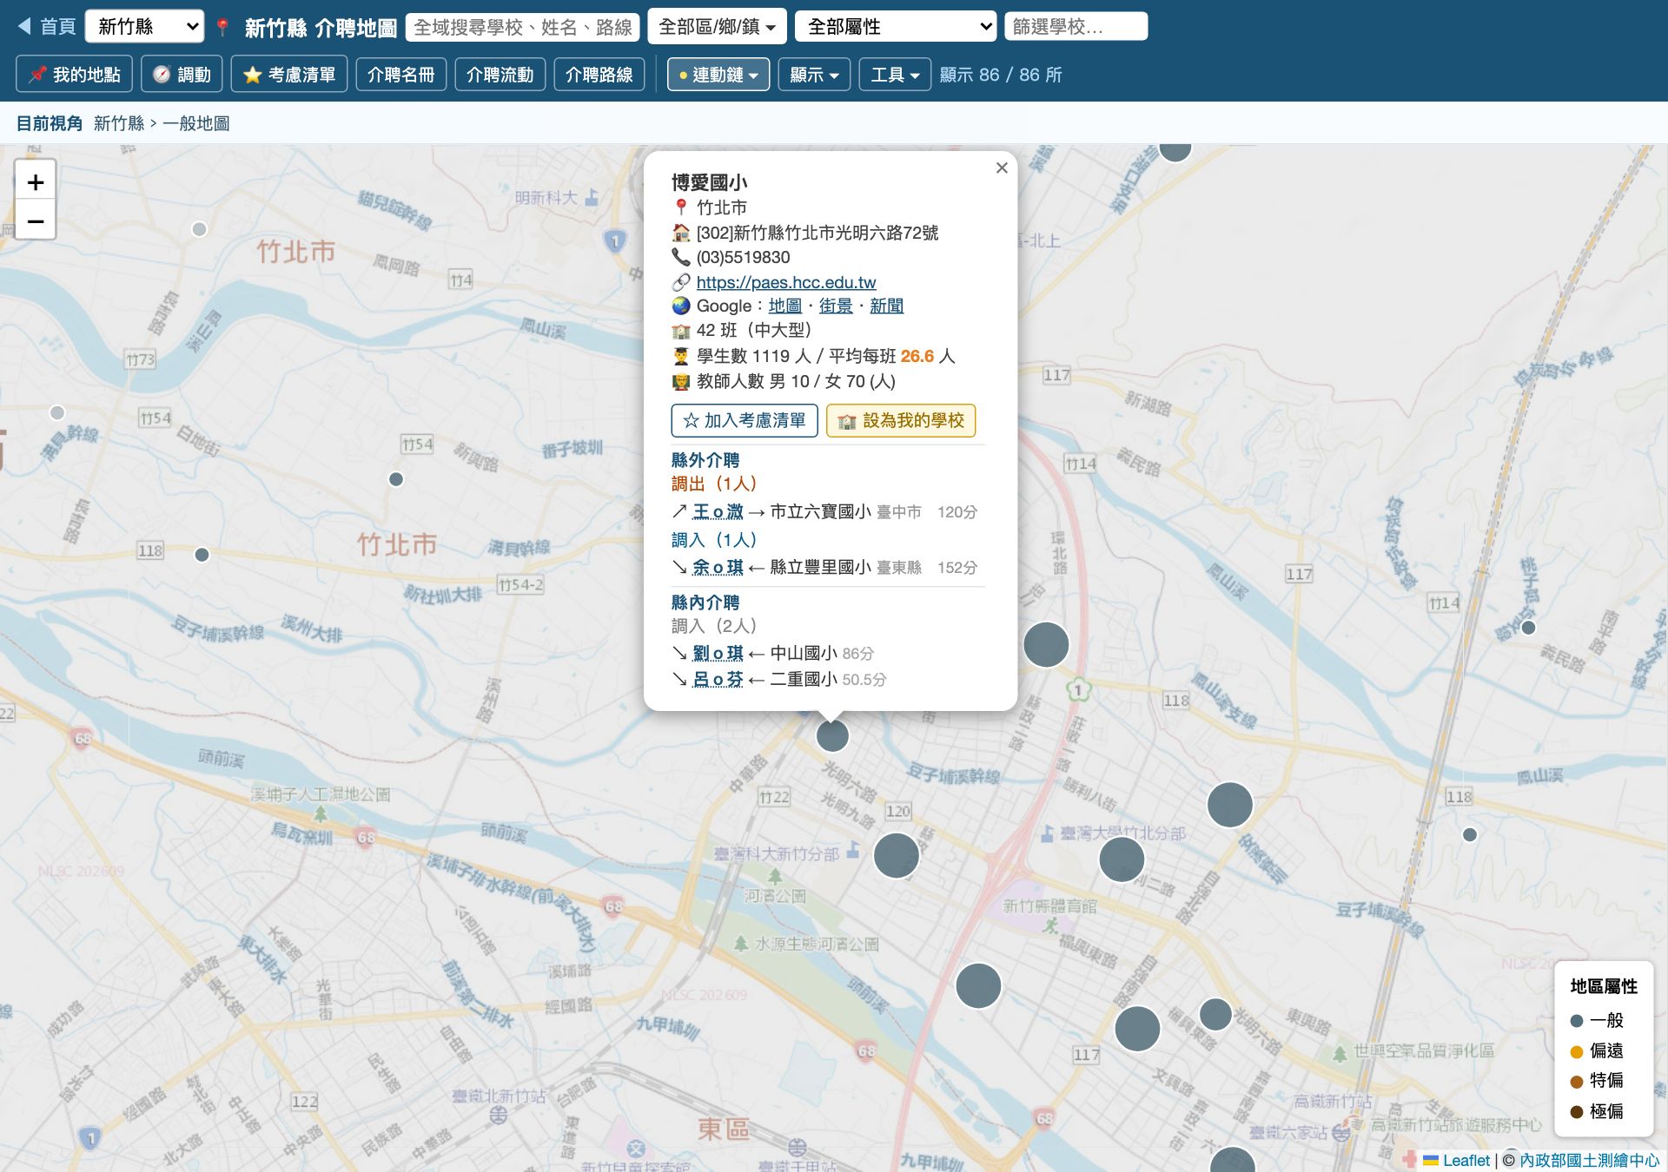The width and height of the screenshot is (1668, 1172).
Task: Open 我的地點 pin button
Action: point(75,75)
